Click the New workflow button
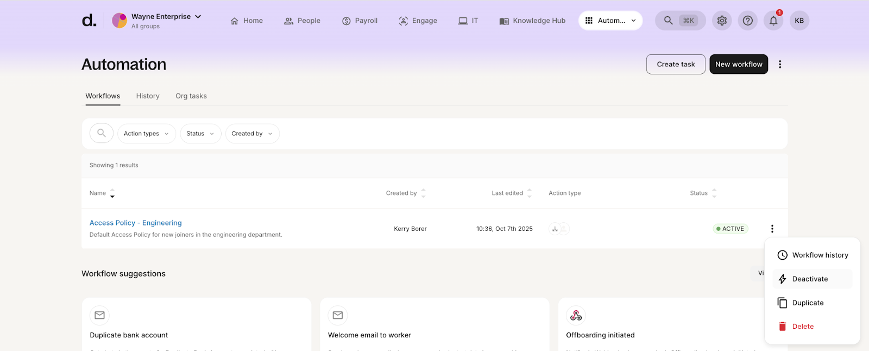The image size is (869, 351). (x=739, y=64)
